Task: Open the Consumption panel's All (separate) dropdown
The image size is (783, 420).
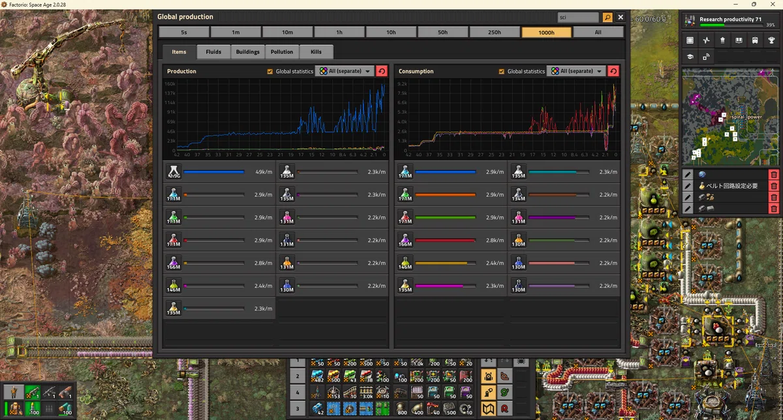Action: [x=576, y=71]
